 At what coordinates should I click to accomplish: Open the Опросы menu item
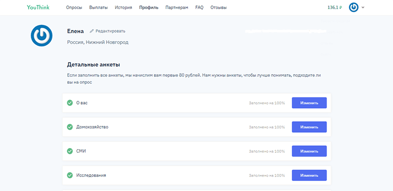click(74, 8)
